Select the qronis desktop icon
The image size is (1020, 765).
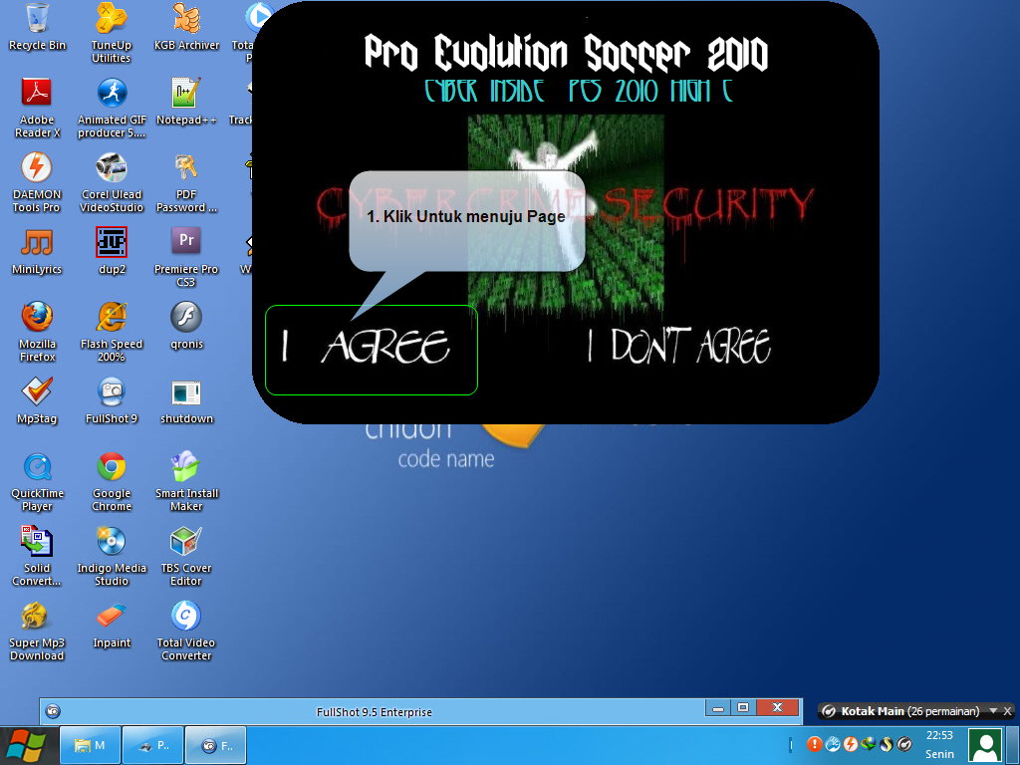pyautogui.click(x=186, y=326)
